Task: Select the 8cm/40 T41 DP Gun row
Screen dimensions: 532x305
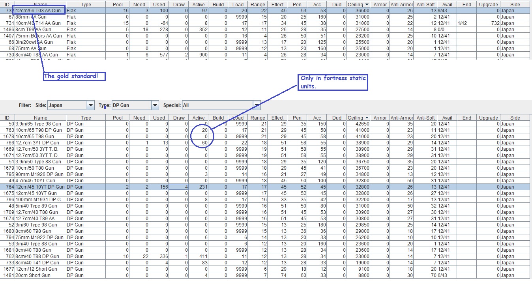Action: click(265, 263)
